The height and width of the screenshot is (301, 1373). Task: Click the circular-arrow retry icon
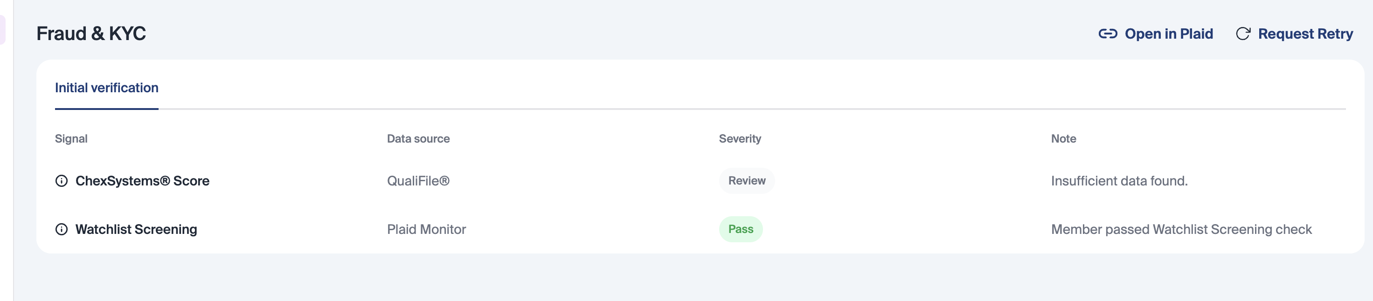point(1243,34)
